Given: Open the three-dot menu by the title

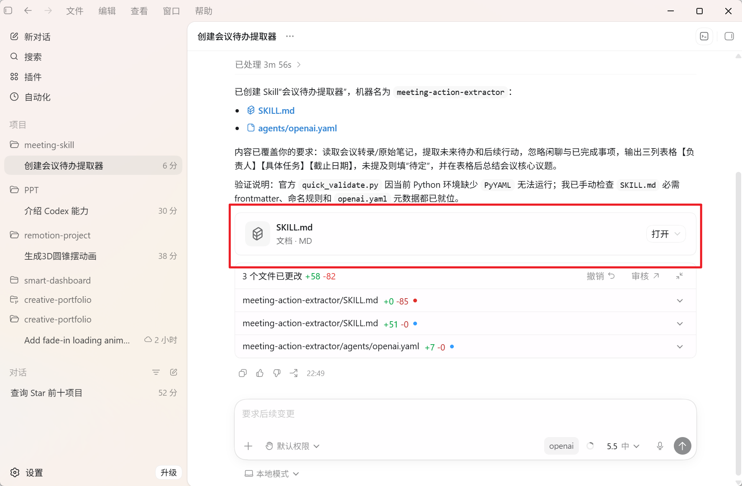Looking at the screenshot, I should click(290, 36).
